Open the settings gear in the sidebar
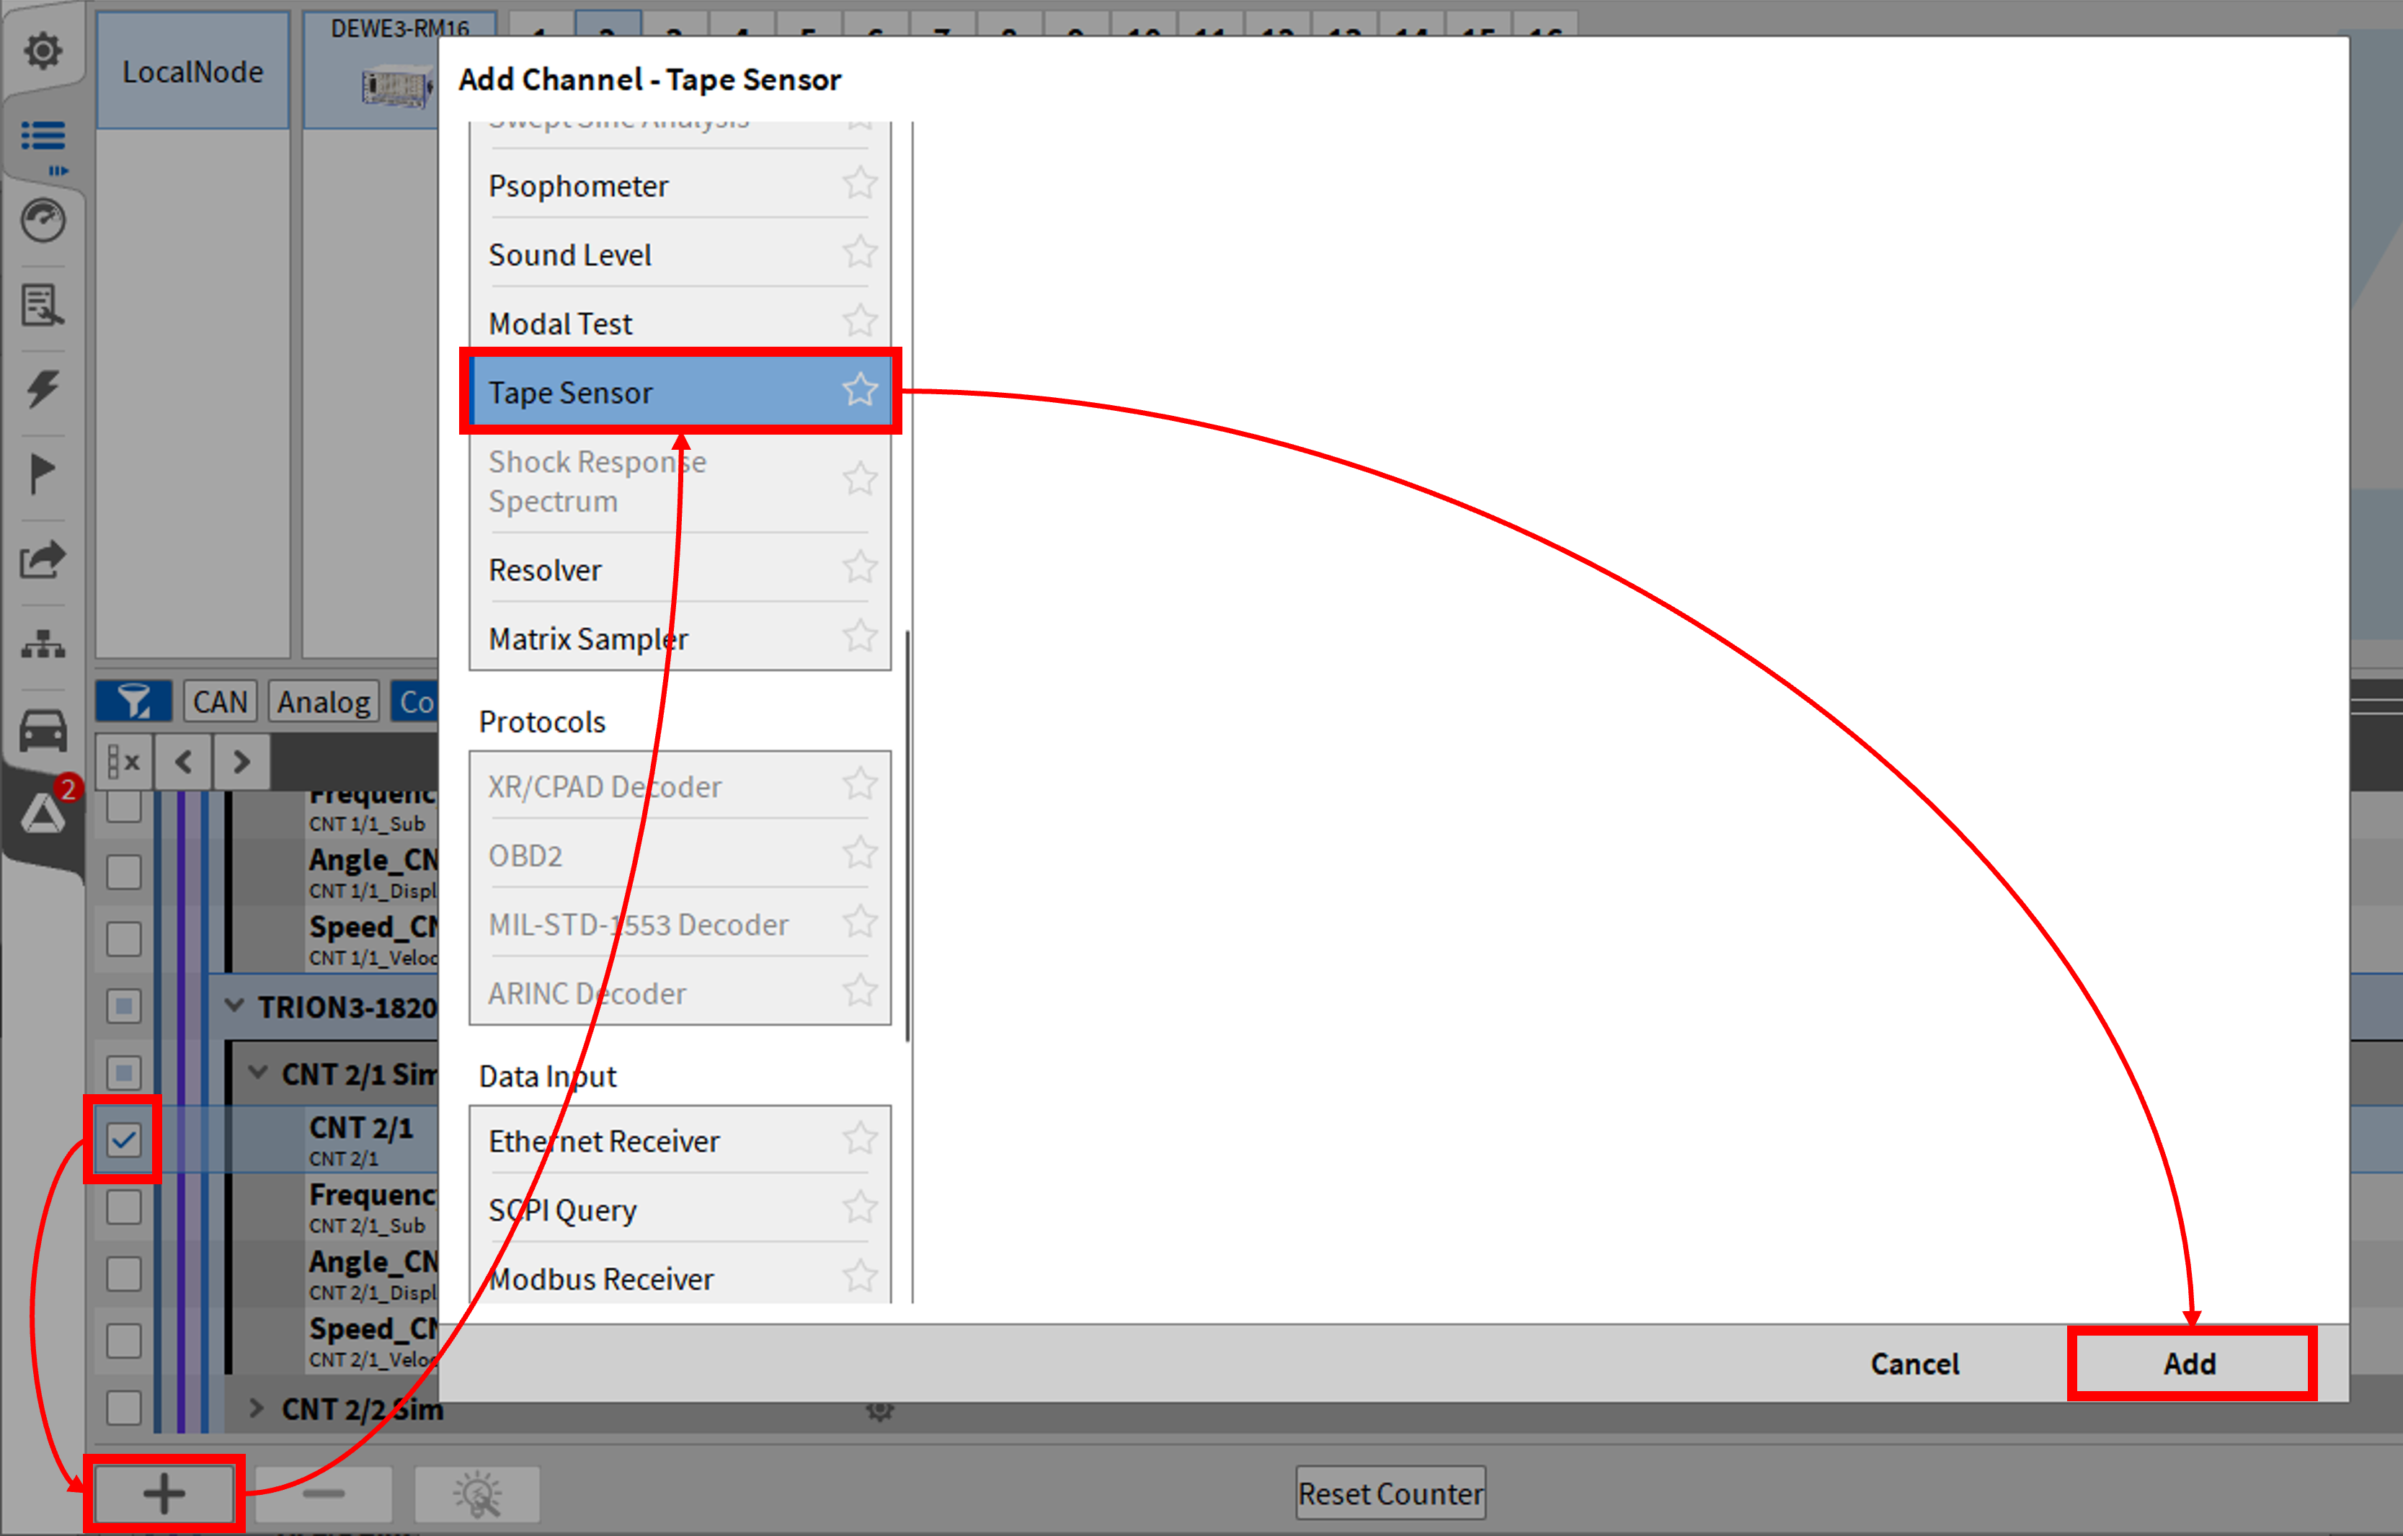 pos(43,50)
